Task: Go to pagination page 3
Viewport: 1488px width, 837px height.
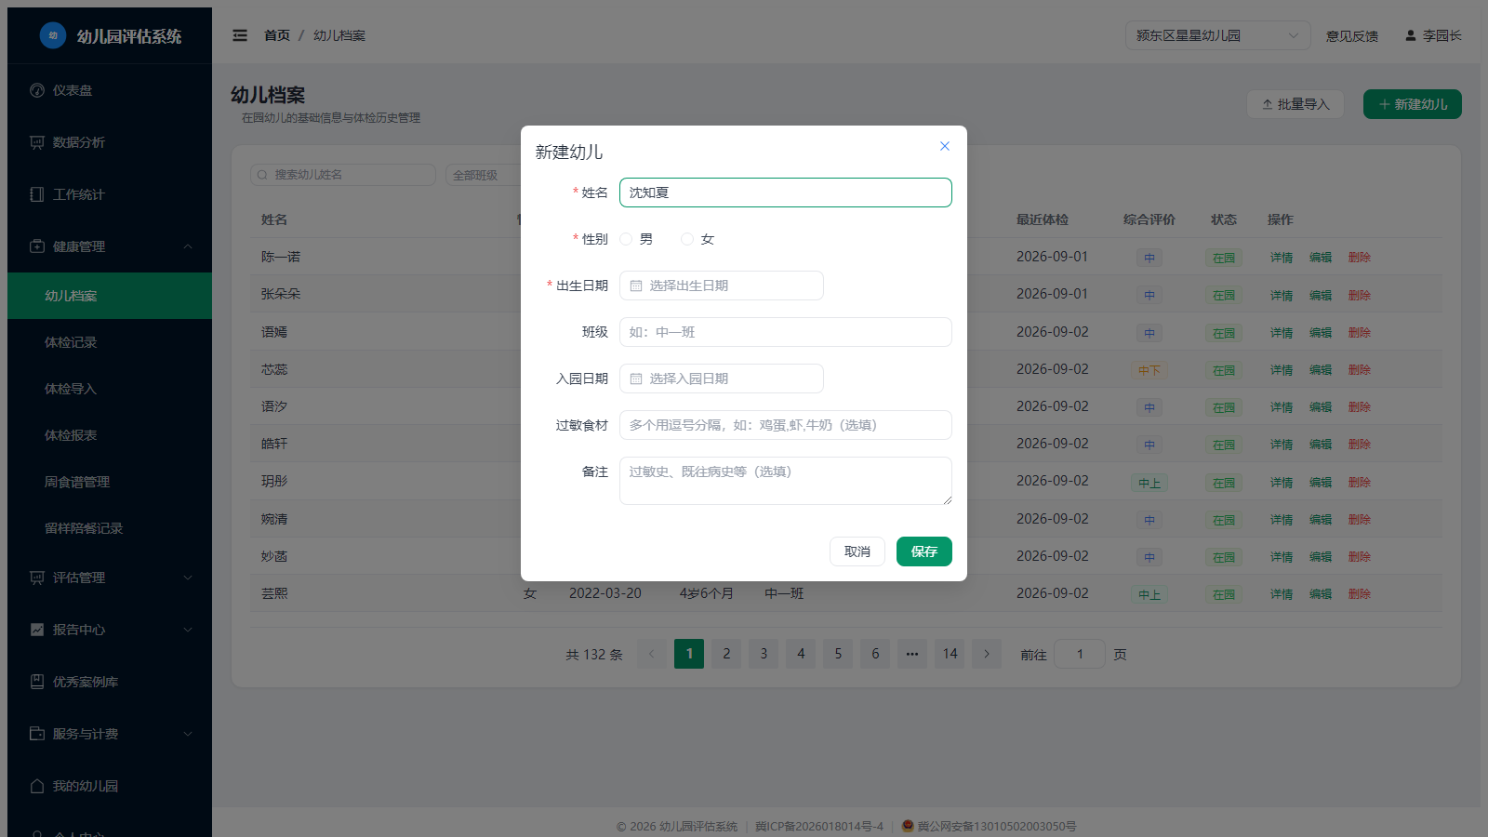Action: (x=764, y=654)
